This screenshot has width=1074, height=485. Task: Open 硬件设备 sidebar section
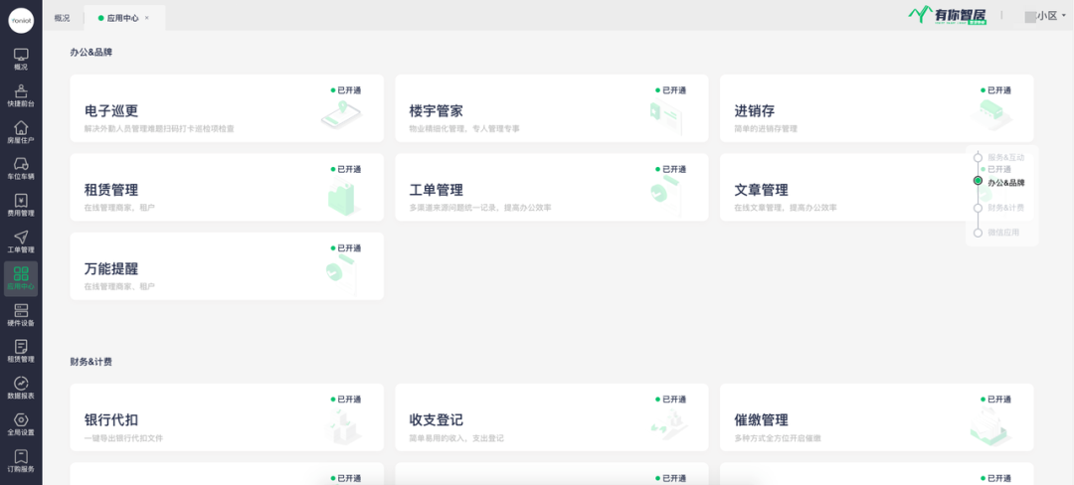[21, 315]
